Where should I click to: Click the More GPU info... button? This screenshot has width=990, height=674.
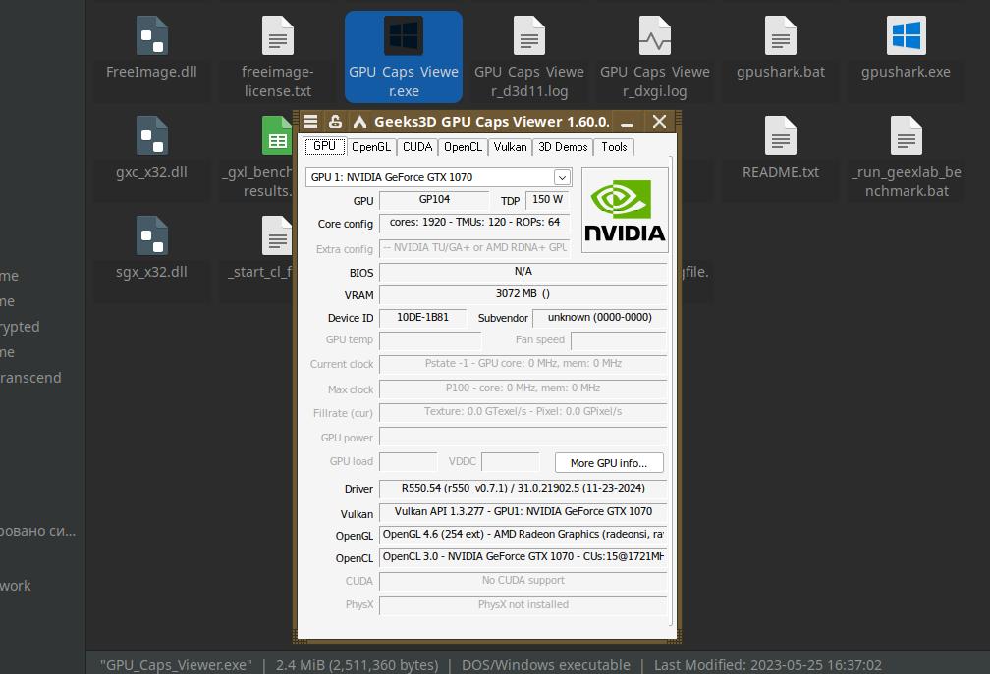click(609, 463)
